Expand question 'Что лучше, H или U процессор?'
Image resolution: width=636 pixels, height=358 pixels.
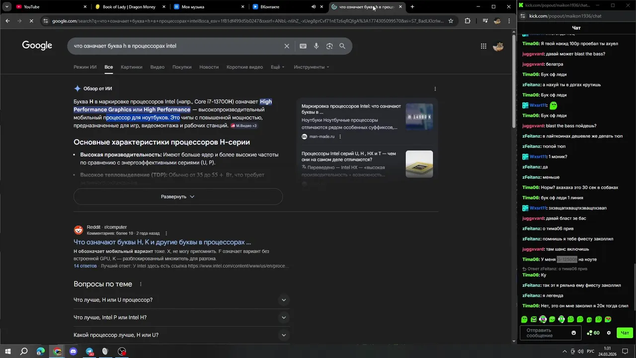tap(181, 300)
